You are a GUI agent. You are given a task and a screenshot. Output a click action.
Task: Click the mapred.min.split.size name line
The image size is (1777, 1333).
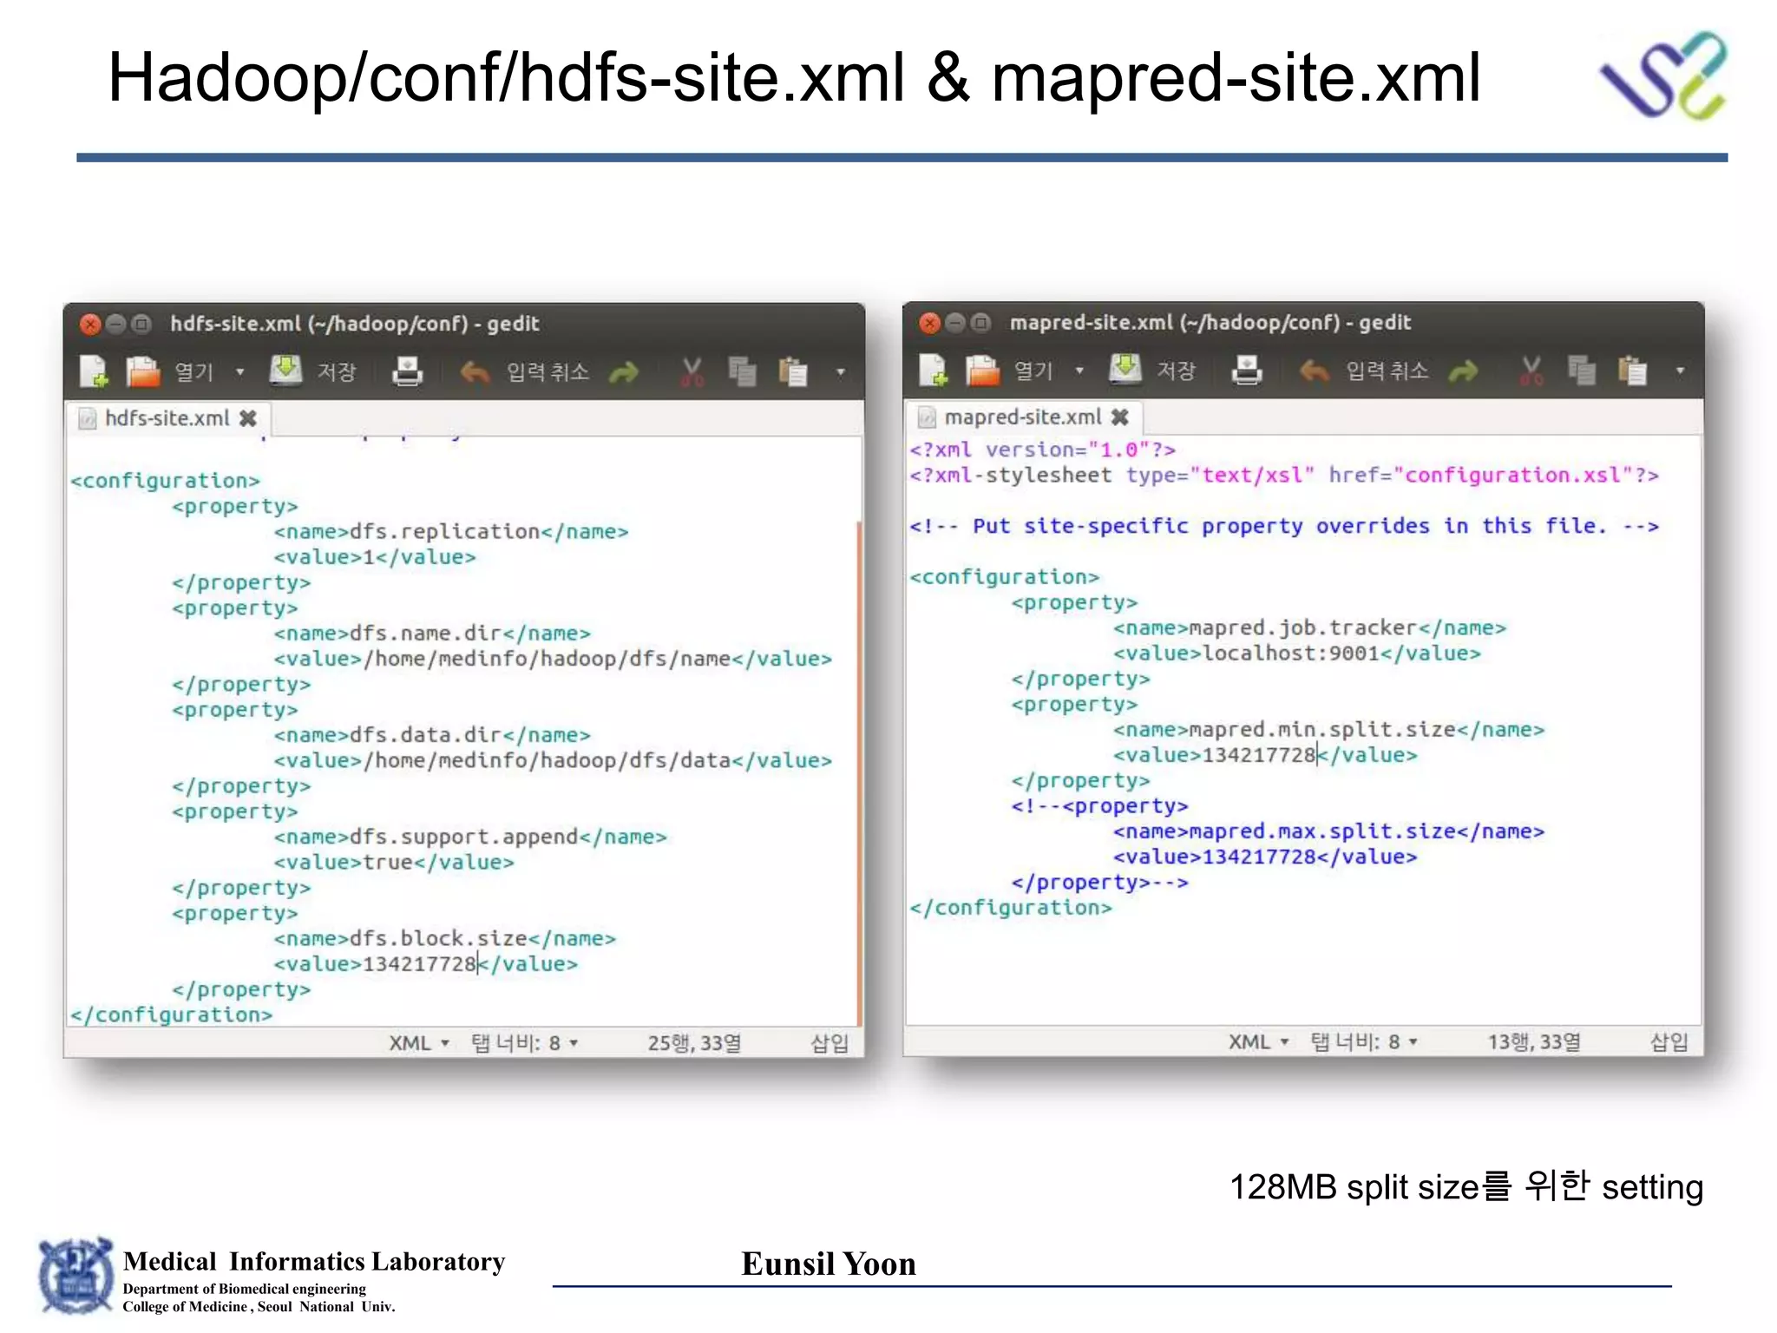[1329, 729]
